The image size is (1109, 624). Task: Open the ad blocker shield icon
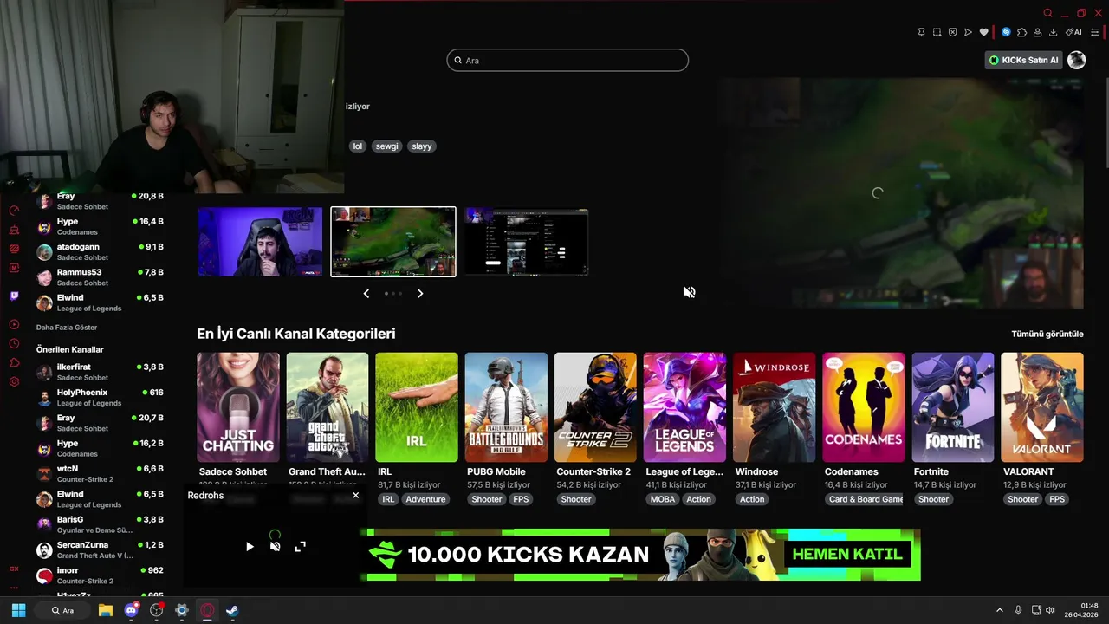point(952,32)
